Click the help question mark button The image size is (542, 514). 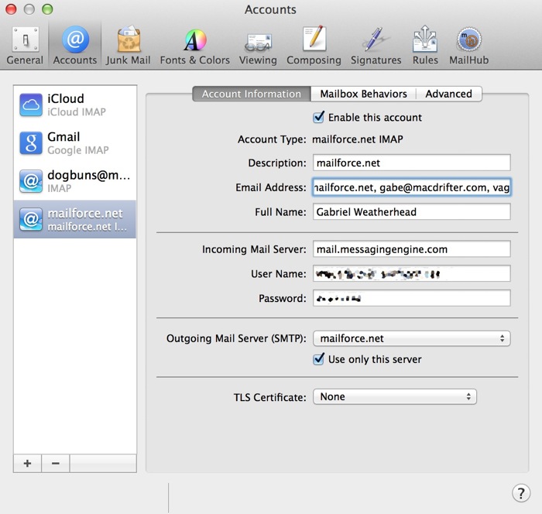pyautogui.click(x=520, y=493)
